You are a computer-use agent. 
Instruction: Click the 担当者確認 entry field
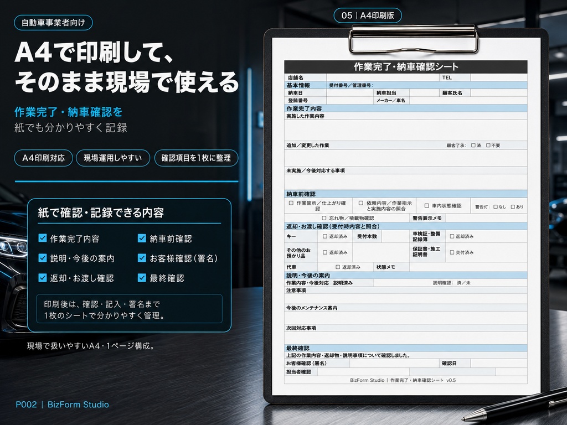coord(363,372)
